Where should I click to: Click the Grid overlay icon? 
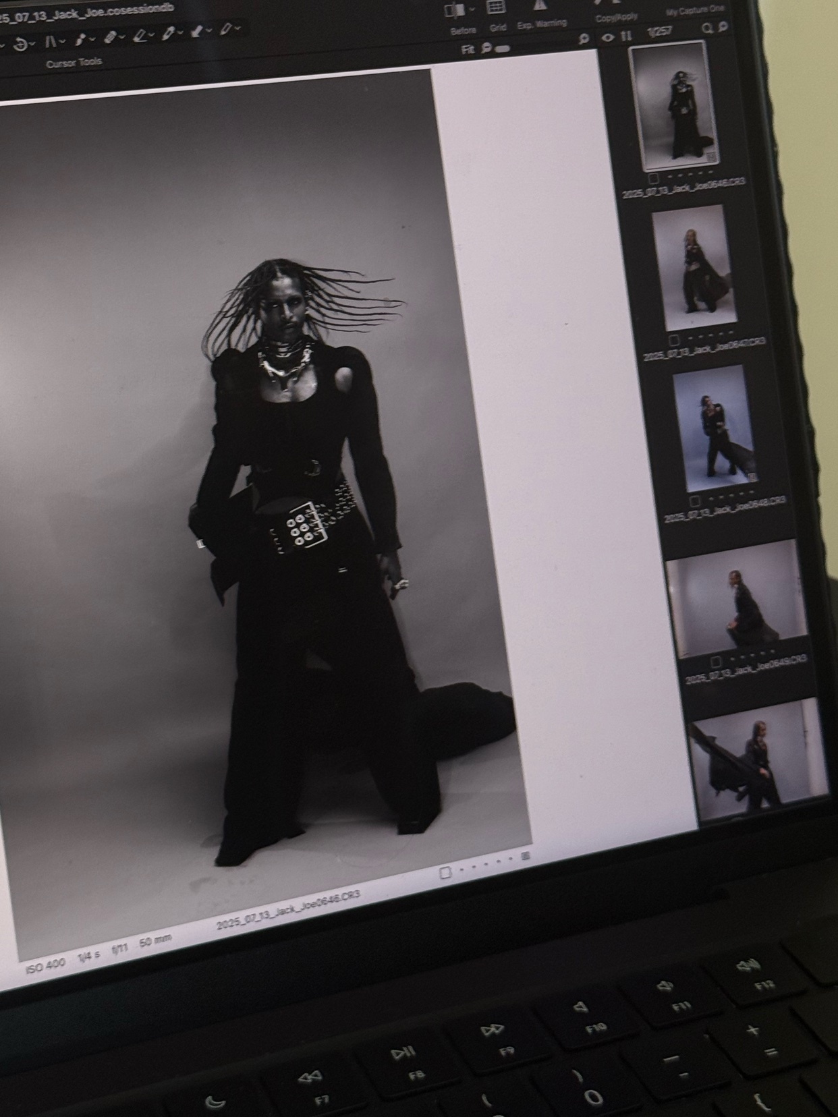[x=496, y=8]
